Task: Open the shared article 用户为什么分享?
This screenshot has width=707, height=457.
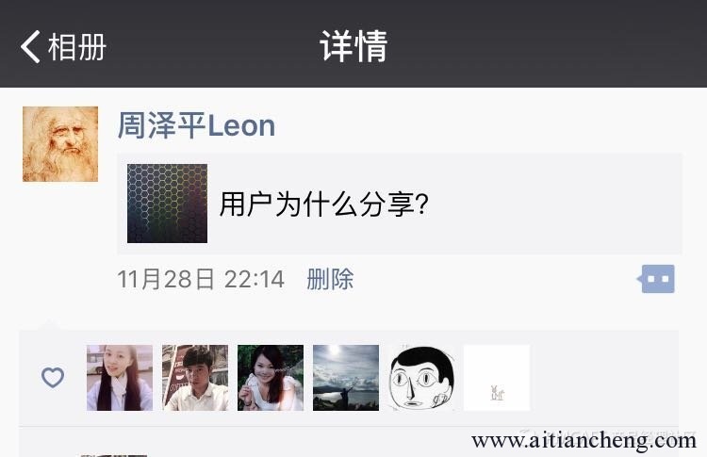Action: pyautogui.click(x=323, y=204)
